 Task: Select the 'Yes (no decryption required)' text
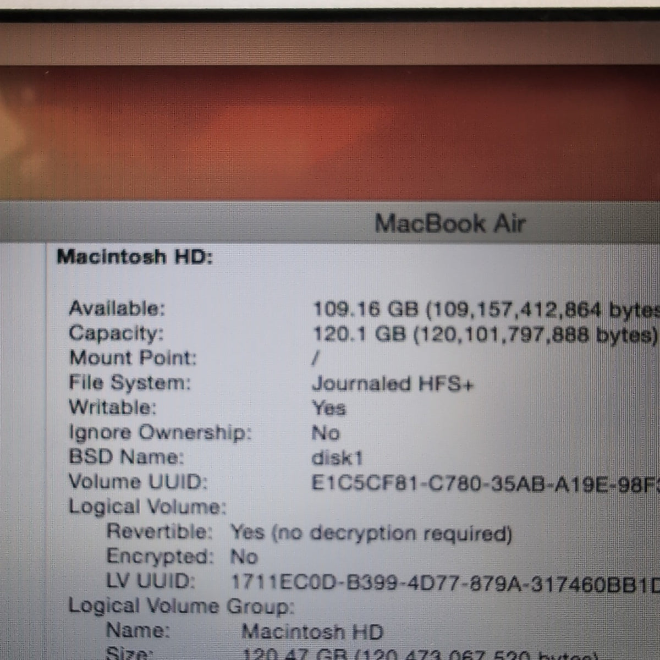[x=371, y=533]
